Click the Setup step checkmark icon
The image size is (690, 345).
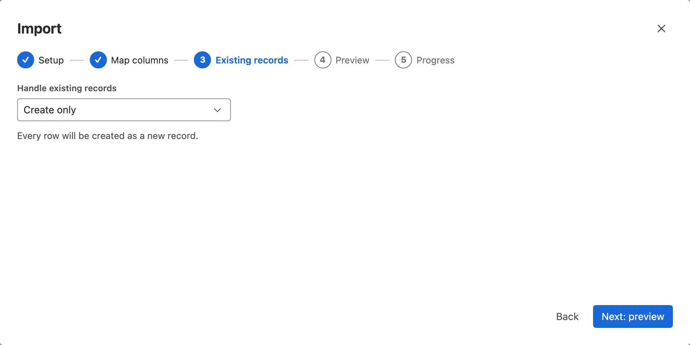click(x=26, y=60)
